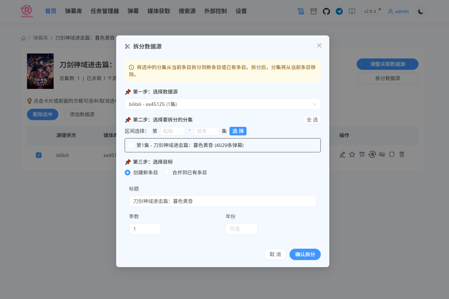Open the data source dropdown showing bilibili ss45125
The width and height of the screenshot is (449, 299).
click(x=222, y=104)
